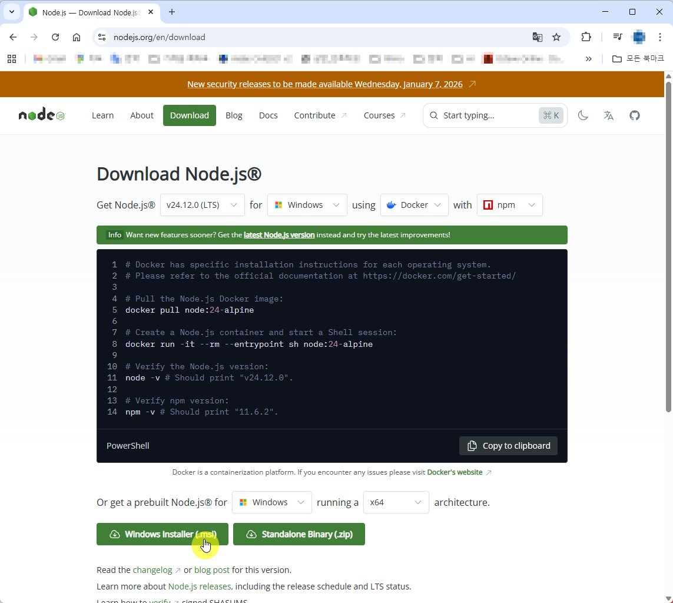Viewport: 673px width, 603px height.
Task: Open the language selector icon
Action: tap(609, 115)
